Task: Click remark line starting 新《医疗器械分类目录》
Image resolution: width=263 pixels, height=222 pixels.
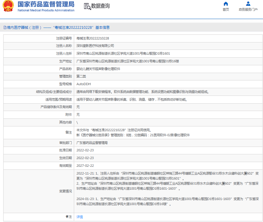Action: [133, 135]
